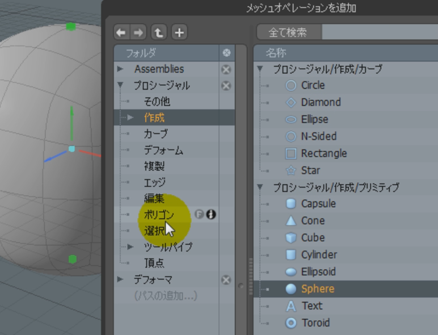The width and height of the screenshot is (438, 335).
Task: Click (パスの追加...) to add a path
Action: point(166,296)
